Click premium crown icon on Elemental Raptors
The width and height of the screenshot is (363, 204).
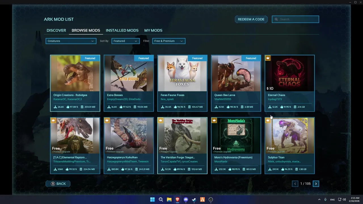pos(53,120)
